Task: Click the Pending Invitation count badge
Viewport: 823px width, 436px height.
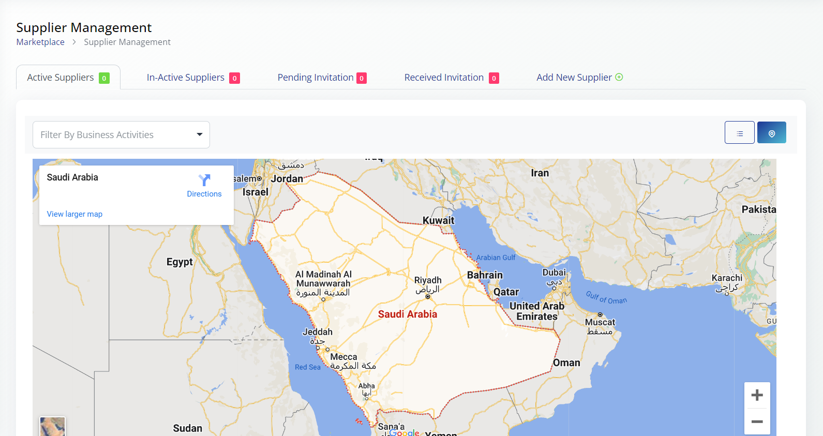Action: pos(362,78)
